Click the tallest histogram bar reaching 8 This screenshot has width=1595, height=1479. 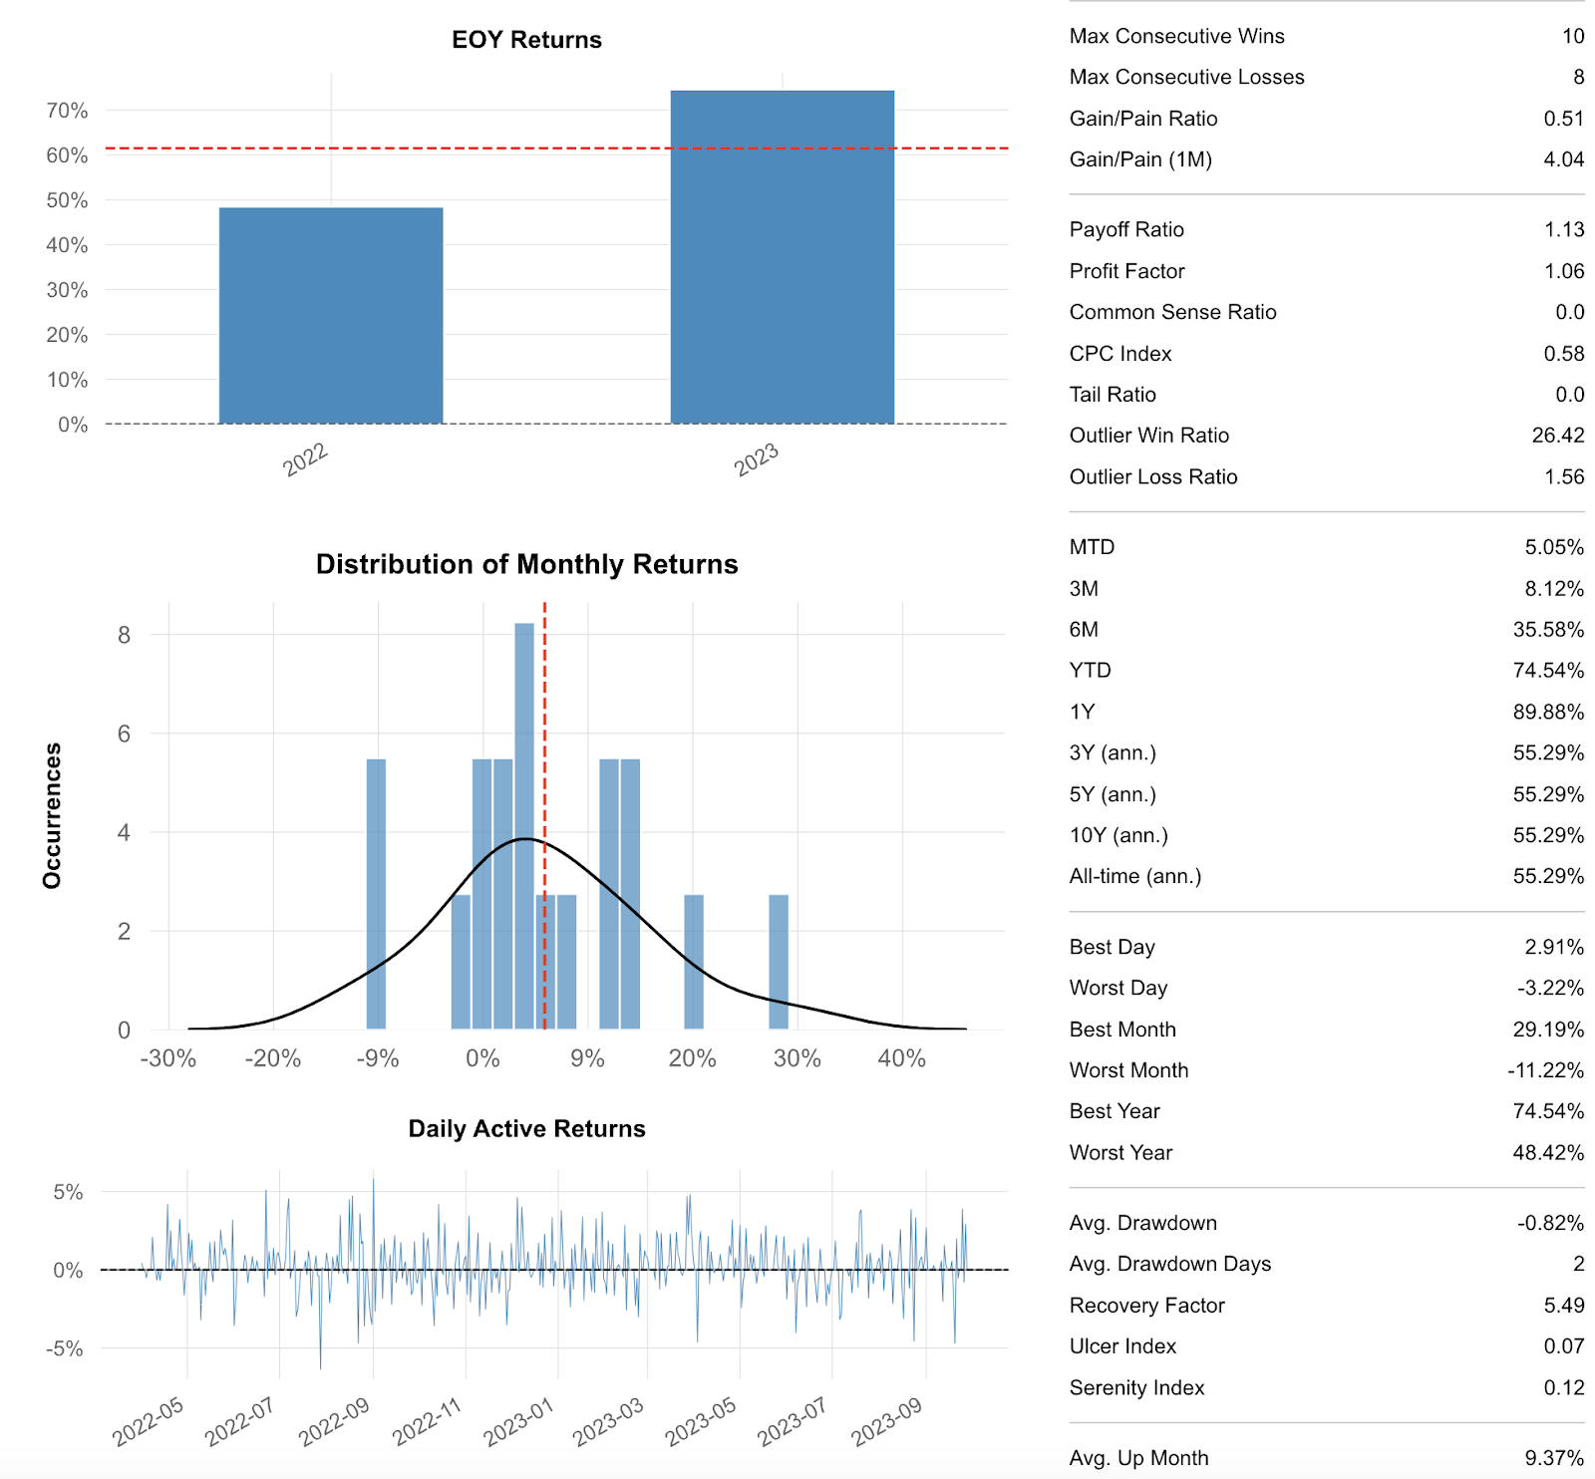coord(524,825)
